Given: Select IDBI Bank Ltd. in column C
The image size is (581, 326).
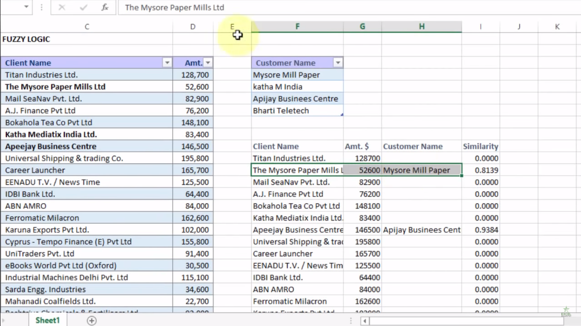Looking at the screenshot, I should 87,194.
